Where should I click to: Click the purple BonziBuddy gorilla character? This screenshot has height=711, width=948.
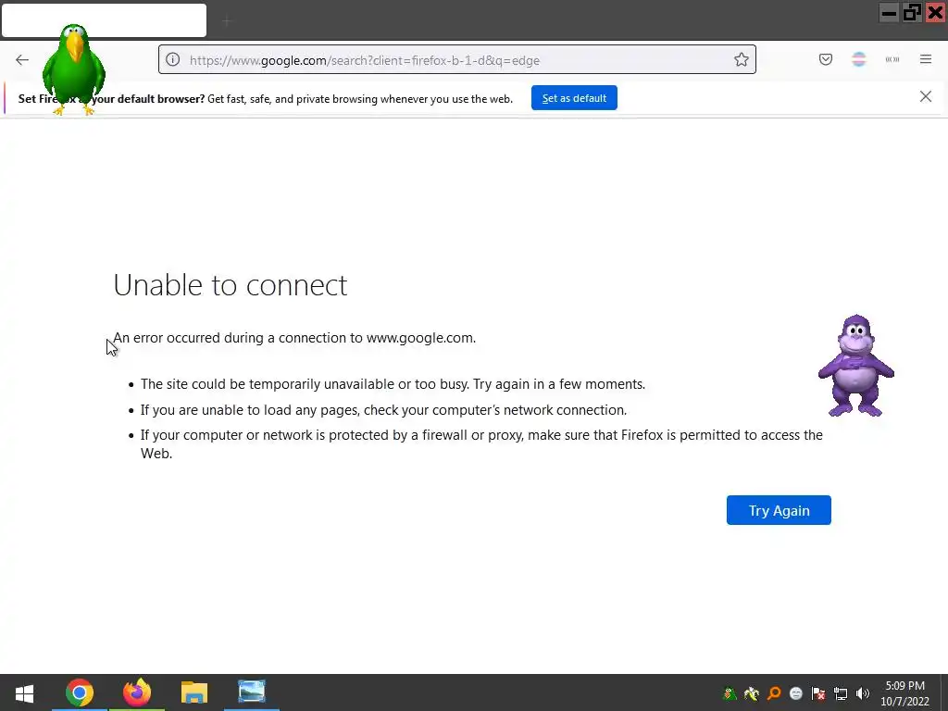point(855,366)
